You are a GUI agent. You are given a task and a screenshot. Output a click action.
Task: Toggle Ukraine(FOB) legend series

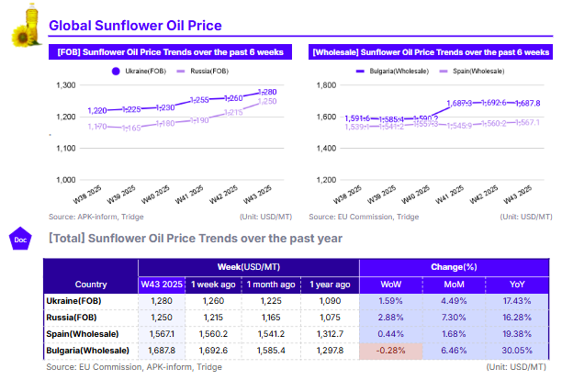142,70
